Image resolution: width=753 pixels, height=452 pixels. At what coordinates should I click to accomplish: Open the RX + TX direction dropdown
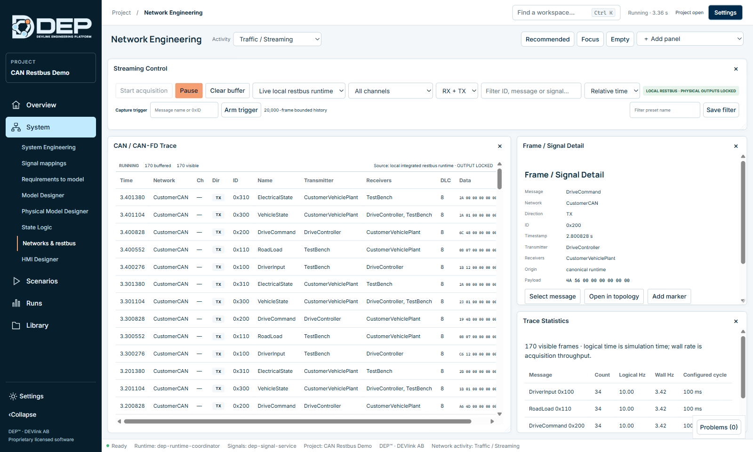[x=457, y=91]
